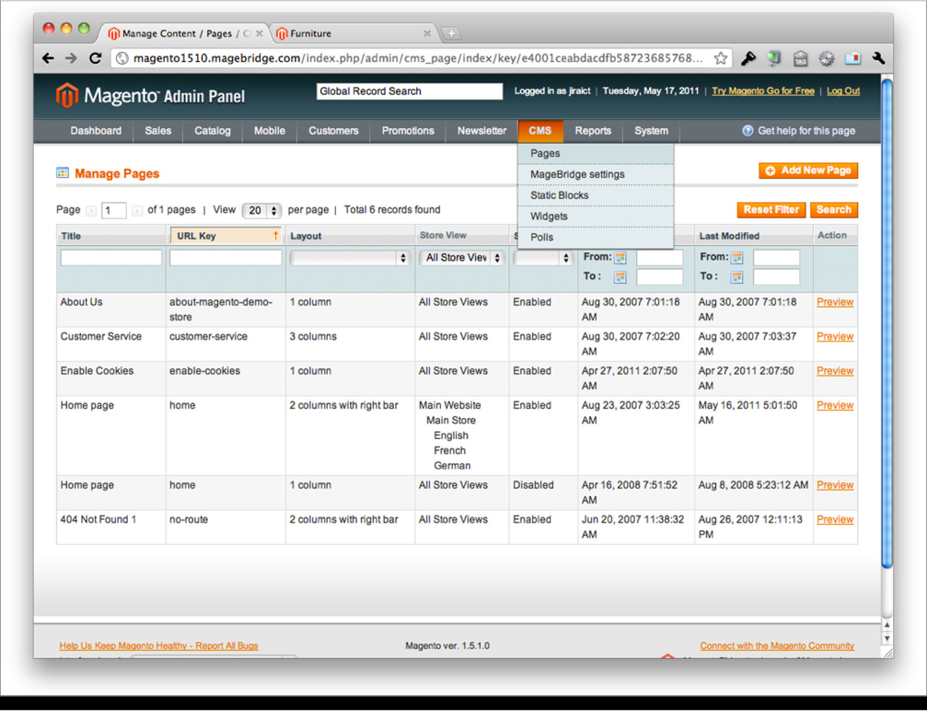This screenshot has width=927, height=714.
Task: Click the red bookmark card extension icon
Action: 853,59
